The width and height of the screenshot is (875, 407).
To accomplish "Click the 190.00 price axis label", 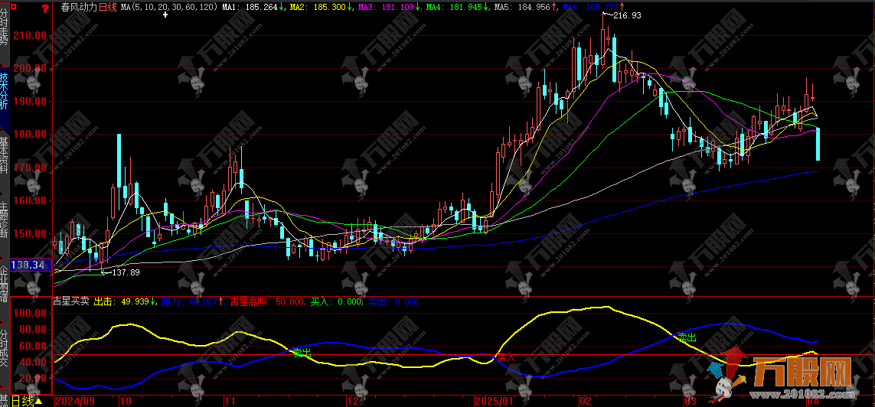I will click(x=31, y=102).
